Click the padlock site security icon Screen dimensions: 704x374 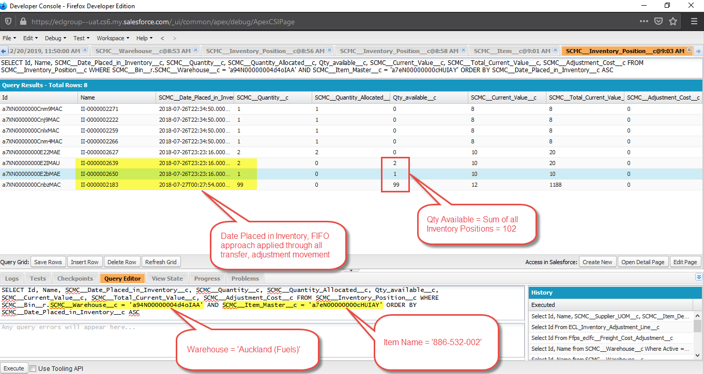tap(23, 22)
